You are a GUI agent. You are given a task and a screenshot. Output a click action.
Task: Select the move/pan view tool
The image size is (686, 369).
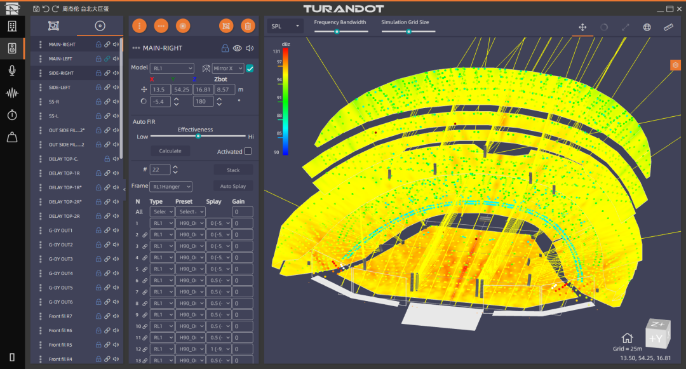[x=582, y=27]
